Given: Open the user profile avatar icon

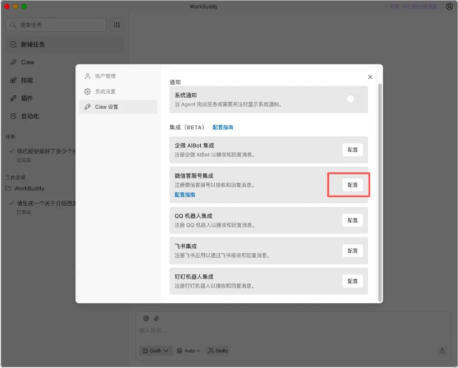Looking at the screenshot, I should 449,7.
